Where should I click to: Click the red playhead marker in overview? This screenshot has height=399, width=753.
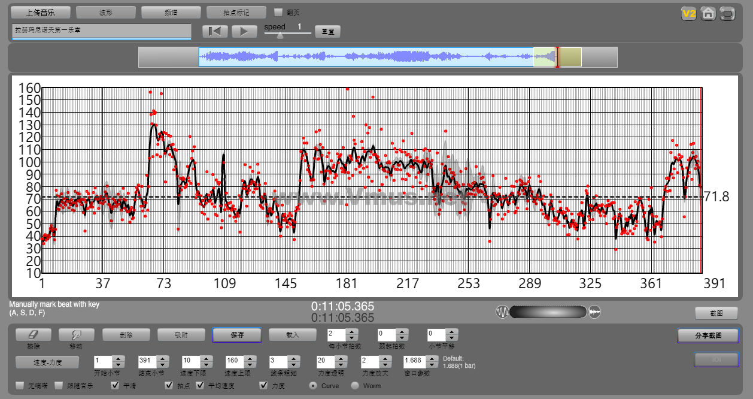coord(557,58)
